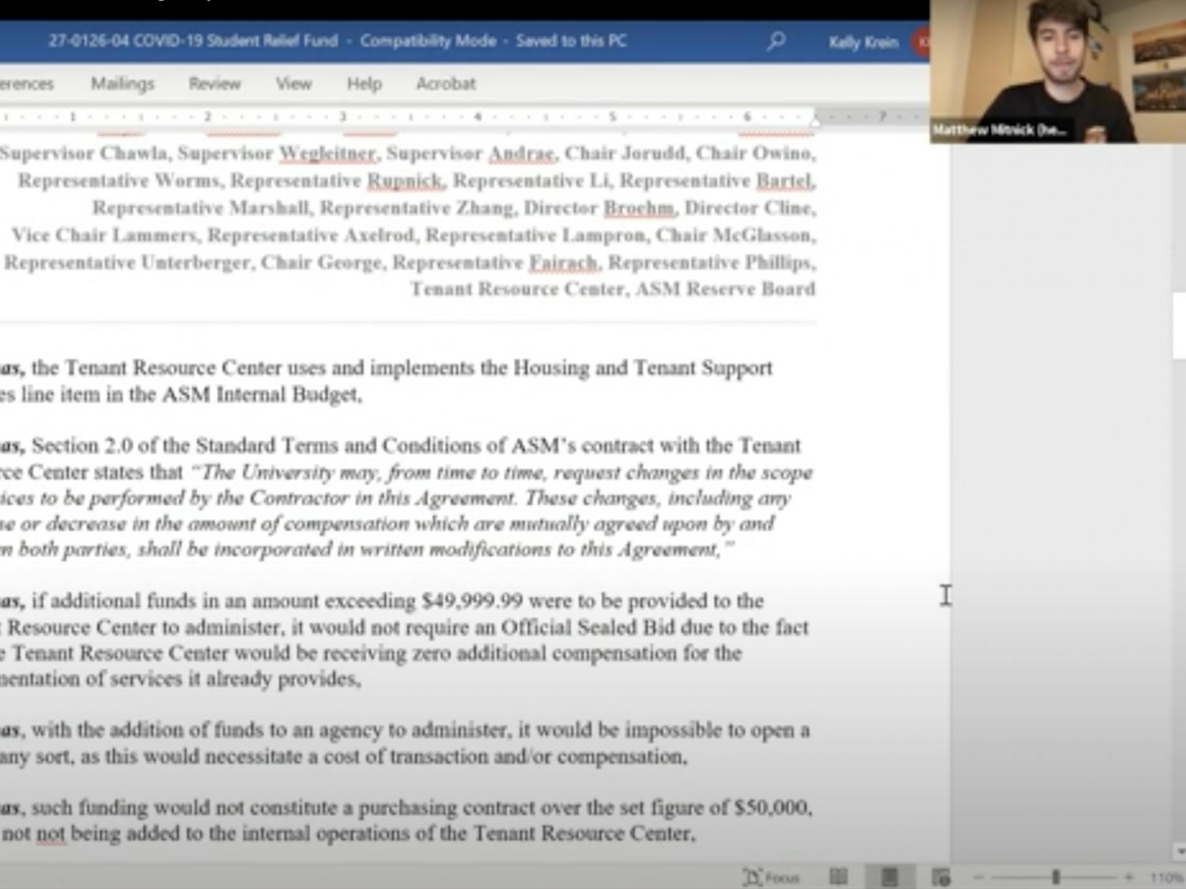Screen dimensions: 1186x889
Task: Click the zoom slider handle
Action: point(1056,877)
